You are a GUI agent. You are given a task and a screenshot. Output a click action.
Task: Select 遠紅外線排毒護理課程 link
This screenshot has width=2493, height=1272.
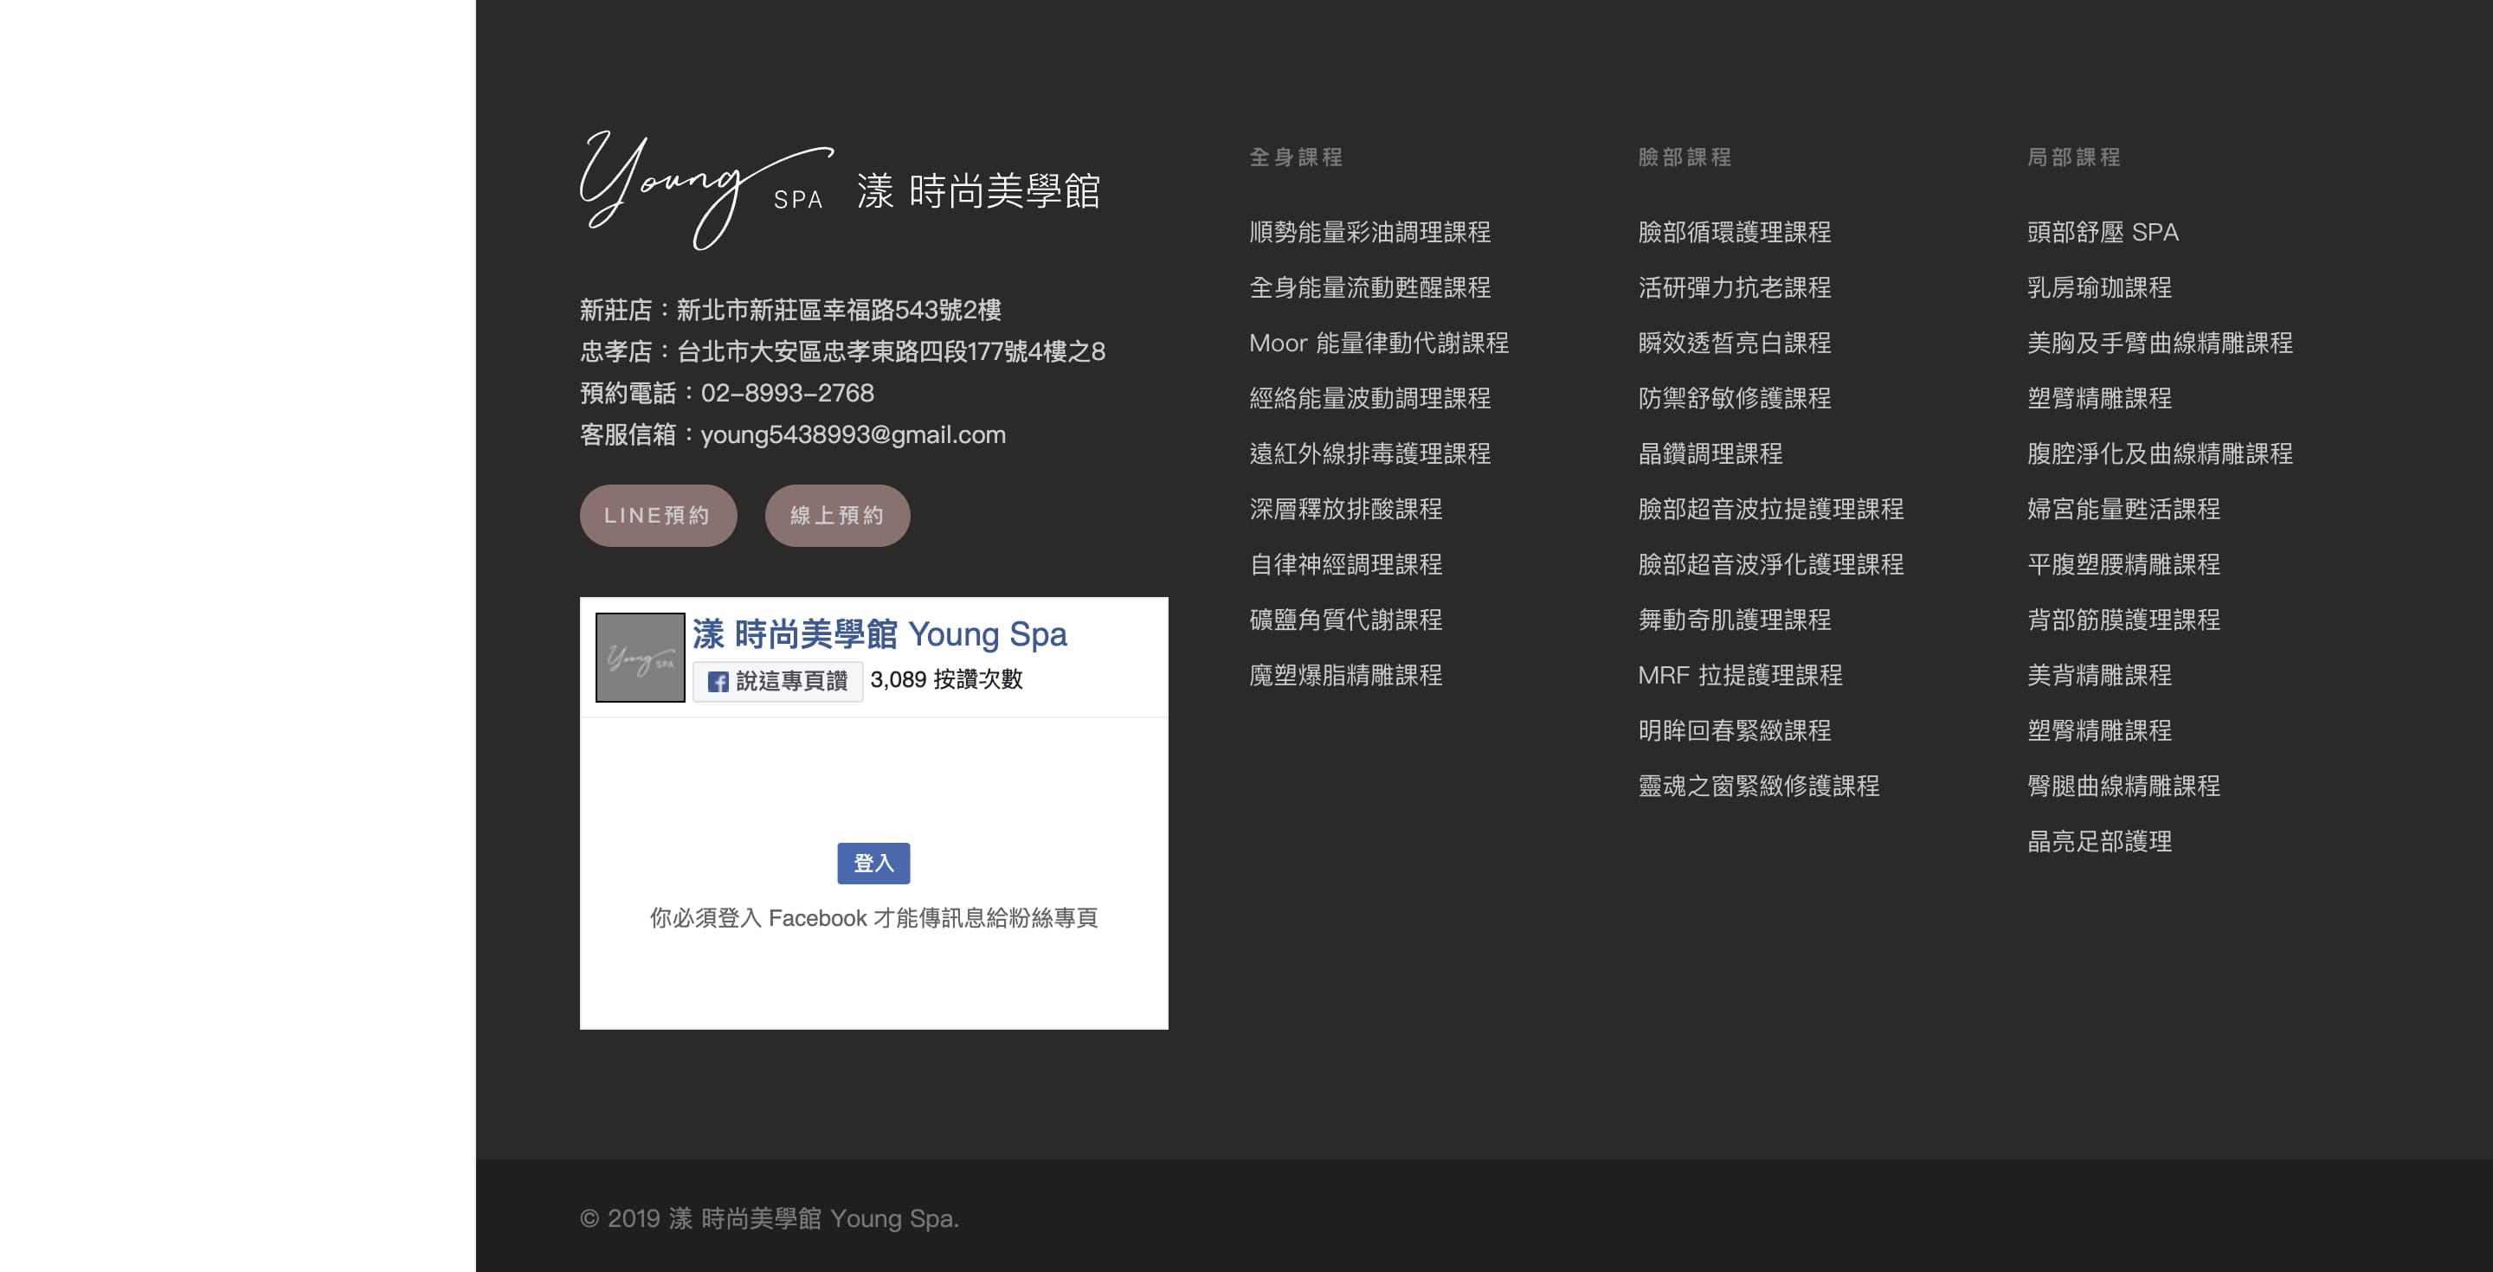tap(1369, 453)
